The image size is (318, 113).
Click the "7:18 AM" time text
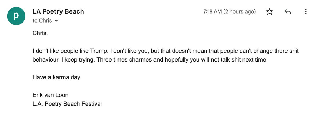[x=213, y=12]
